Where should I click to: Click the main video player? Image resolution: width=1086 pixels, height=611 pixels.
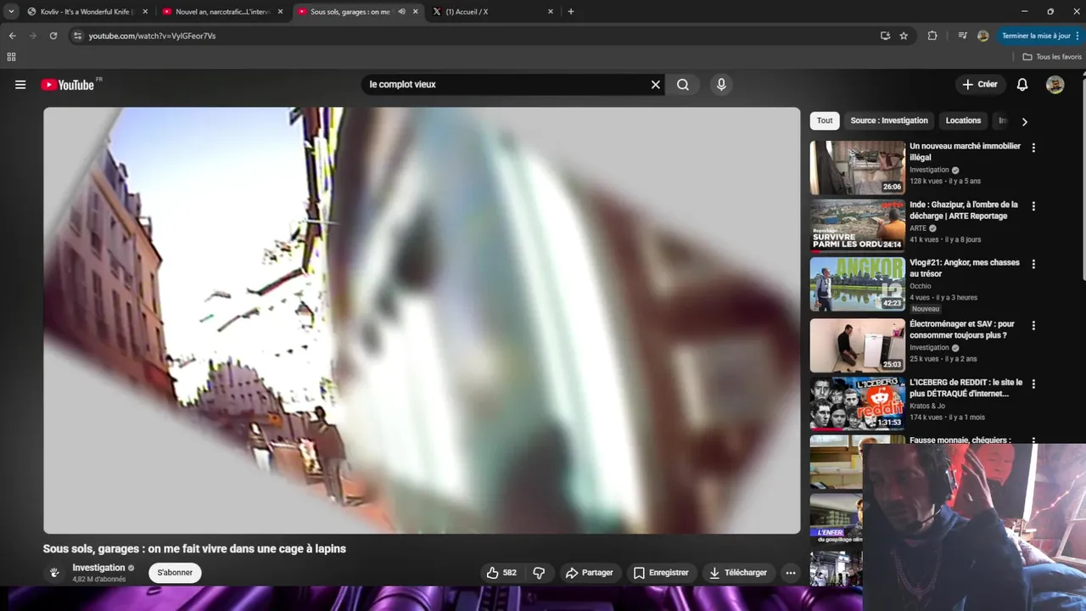click(x=422, y=321)
